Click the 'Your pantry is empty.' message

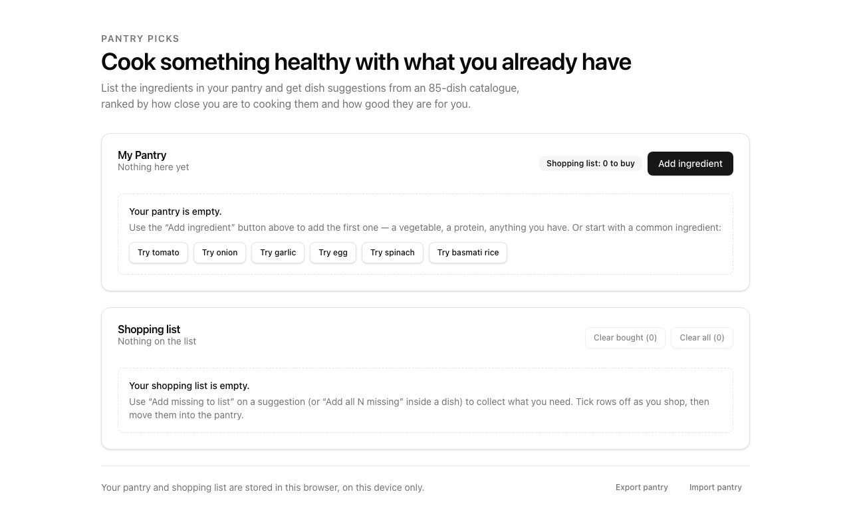(176, 211)
